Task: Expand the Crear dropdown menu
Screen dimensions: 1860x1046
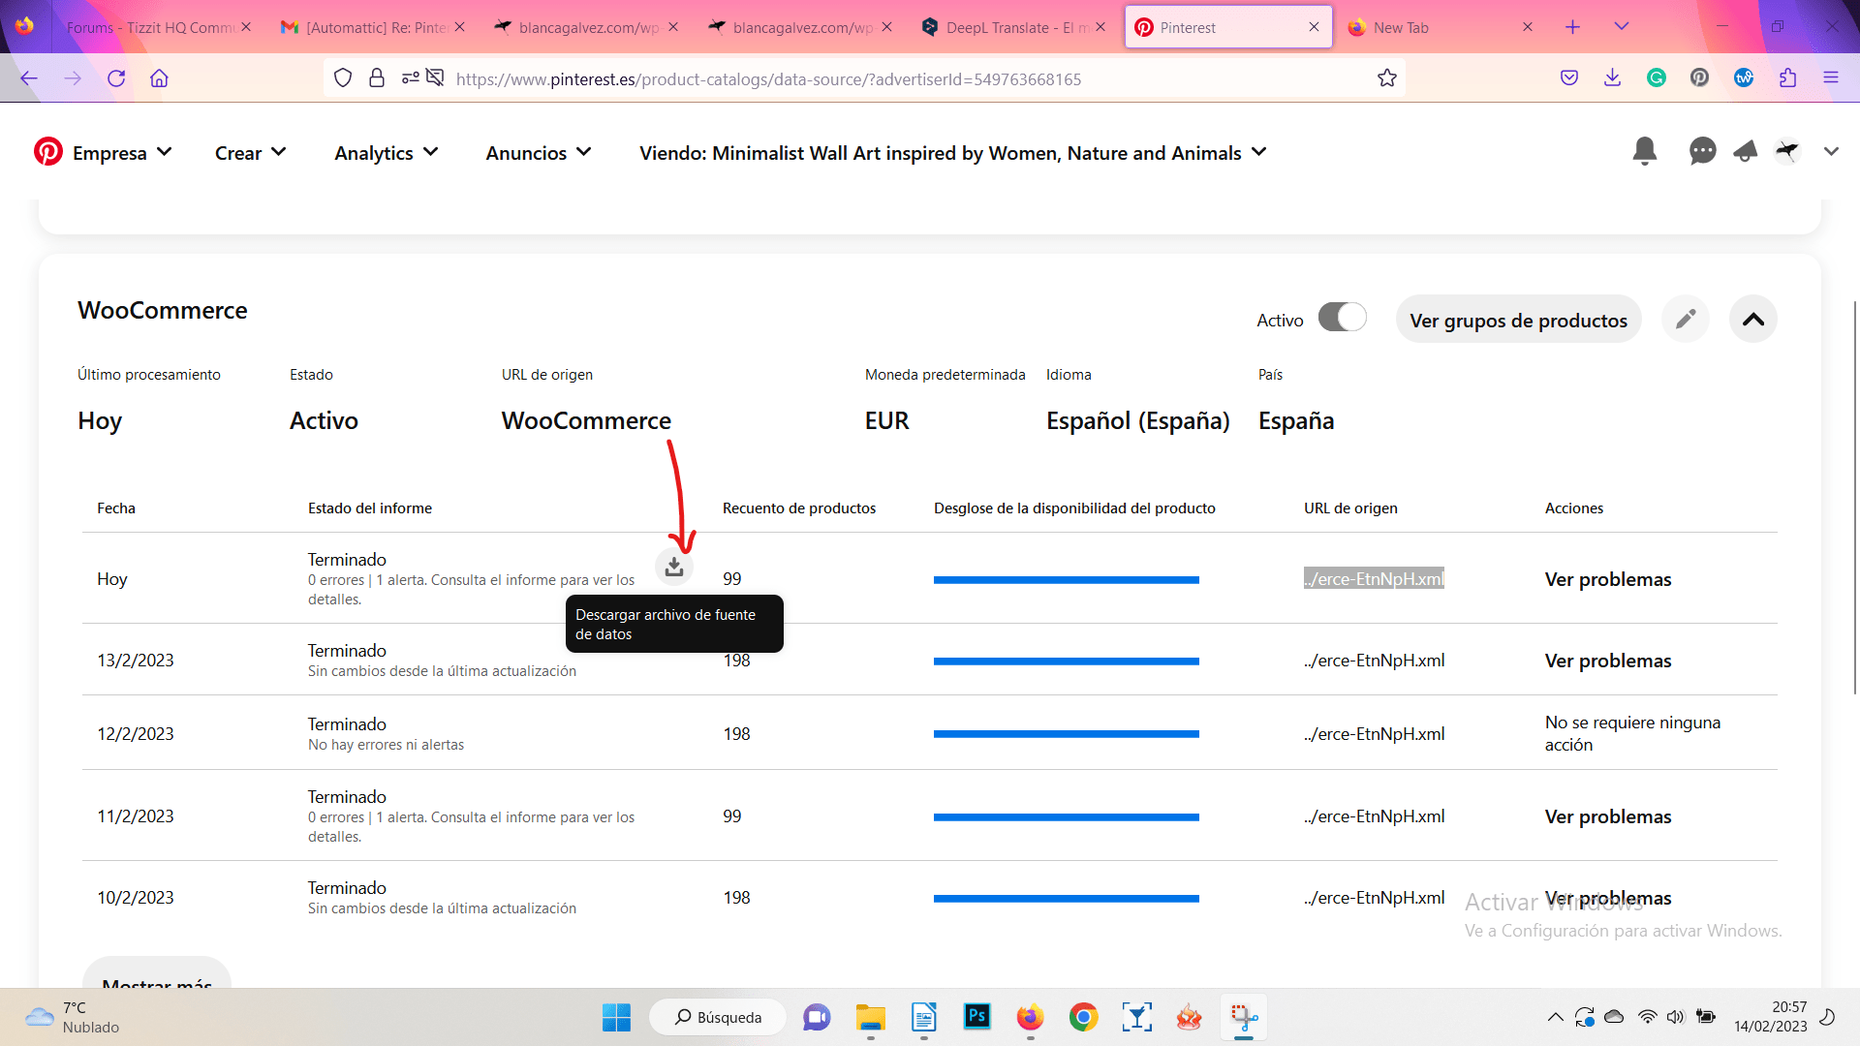Action: (x=251, y=153)
